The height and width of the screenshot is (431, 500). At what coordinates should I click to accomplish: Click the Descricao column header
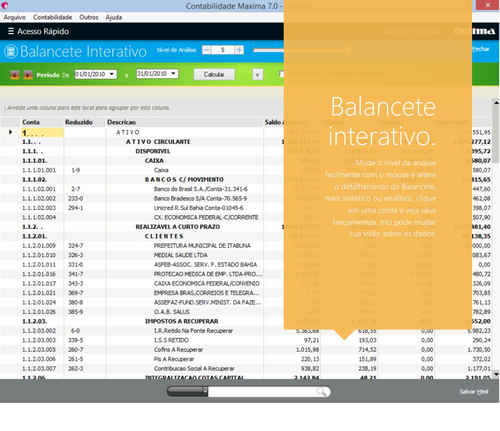pos(122,122)
